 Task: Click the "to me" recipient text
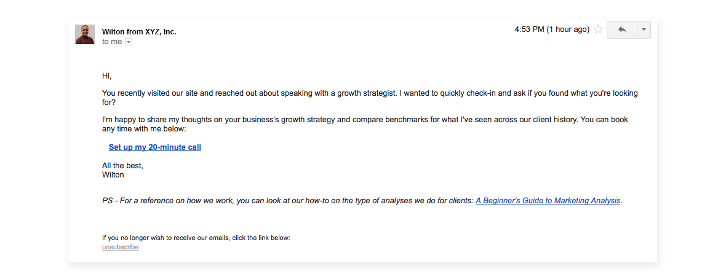112,42
